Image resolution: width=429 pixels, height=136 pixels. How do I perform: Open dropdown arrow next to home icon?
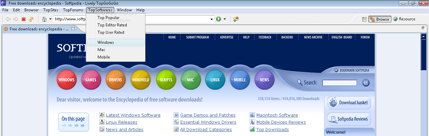(51, 19)
